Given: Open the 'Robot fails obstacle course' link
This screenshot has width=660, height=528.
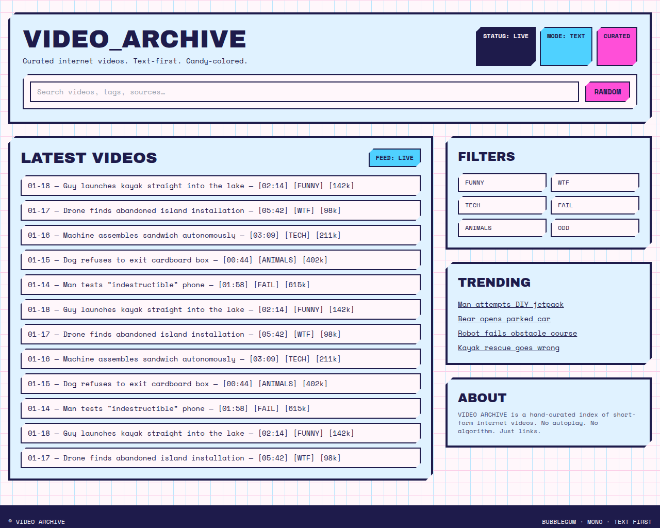Looking at the screenshot, I should [x=517, y=333].
